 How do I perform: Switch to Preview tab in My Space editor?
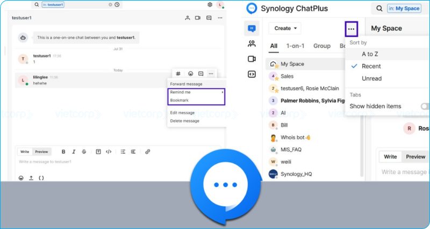(415, 156)
